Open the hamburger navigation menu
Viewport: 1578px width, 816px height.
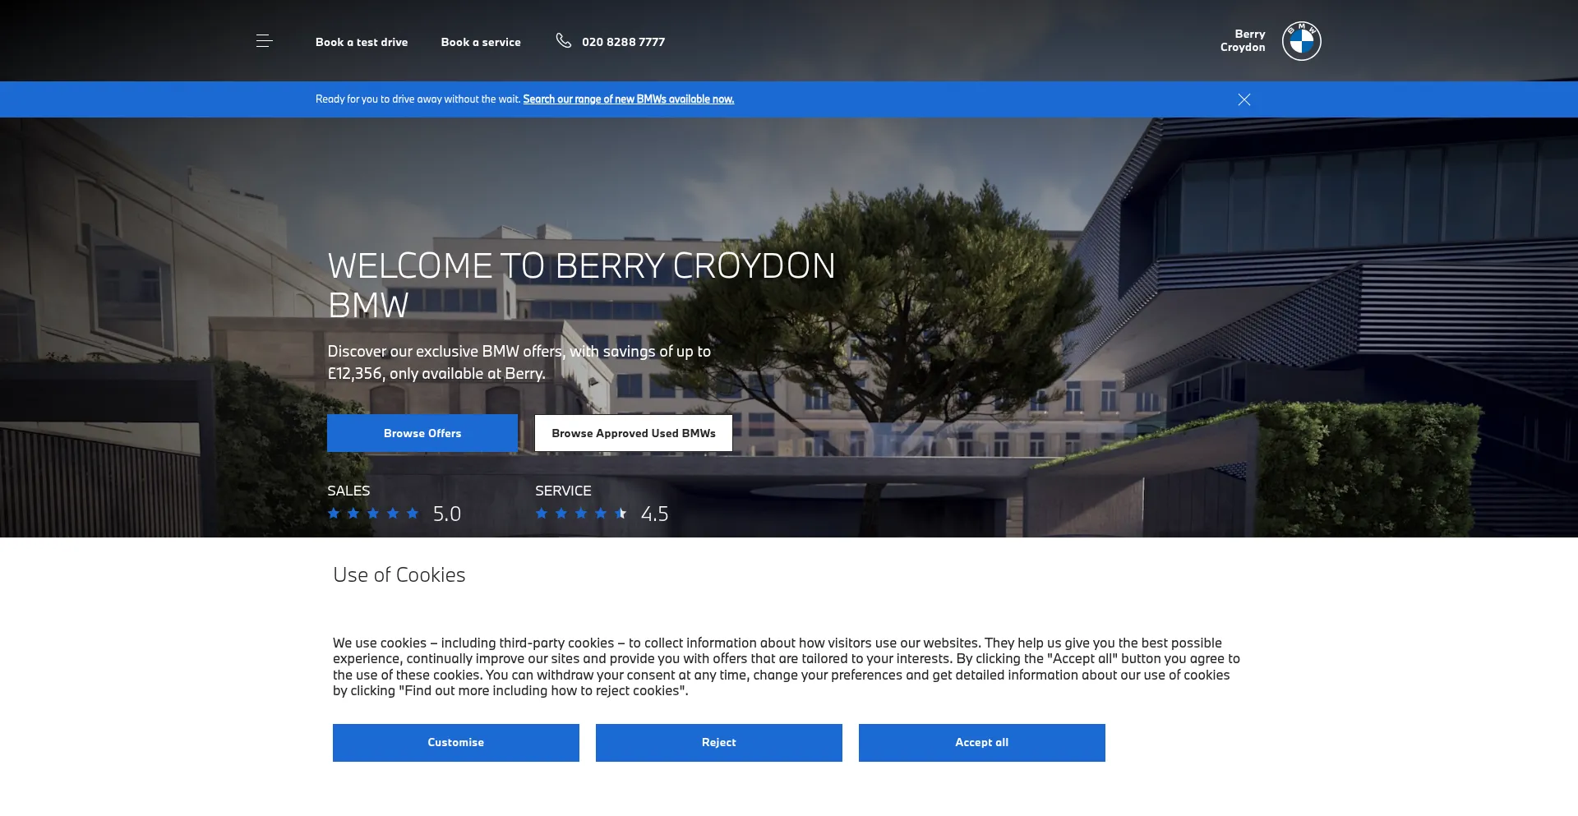click(x=264, y=41)
